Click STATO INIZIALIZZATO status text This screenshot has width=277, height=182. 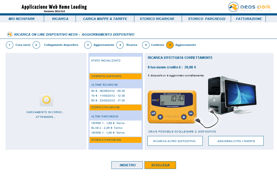(106, 61)
